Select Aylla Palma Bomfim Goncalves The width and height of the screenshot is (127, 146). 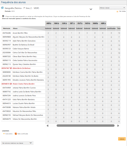[x=24, y=41]
